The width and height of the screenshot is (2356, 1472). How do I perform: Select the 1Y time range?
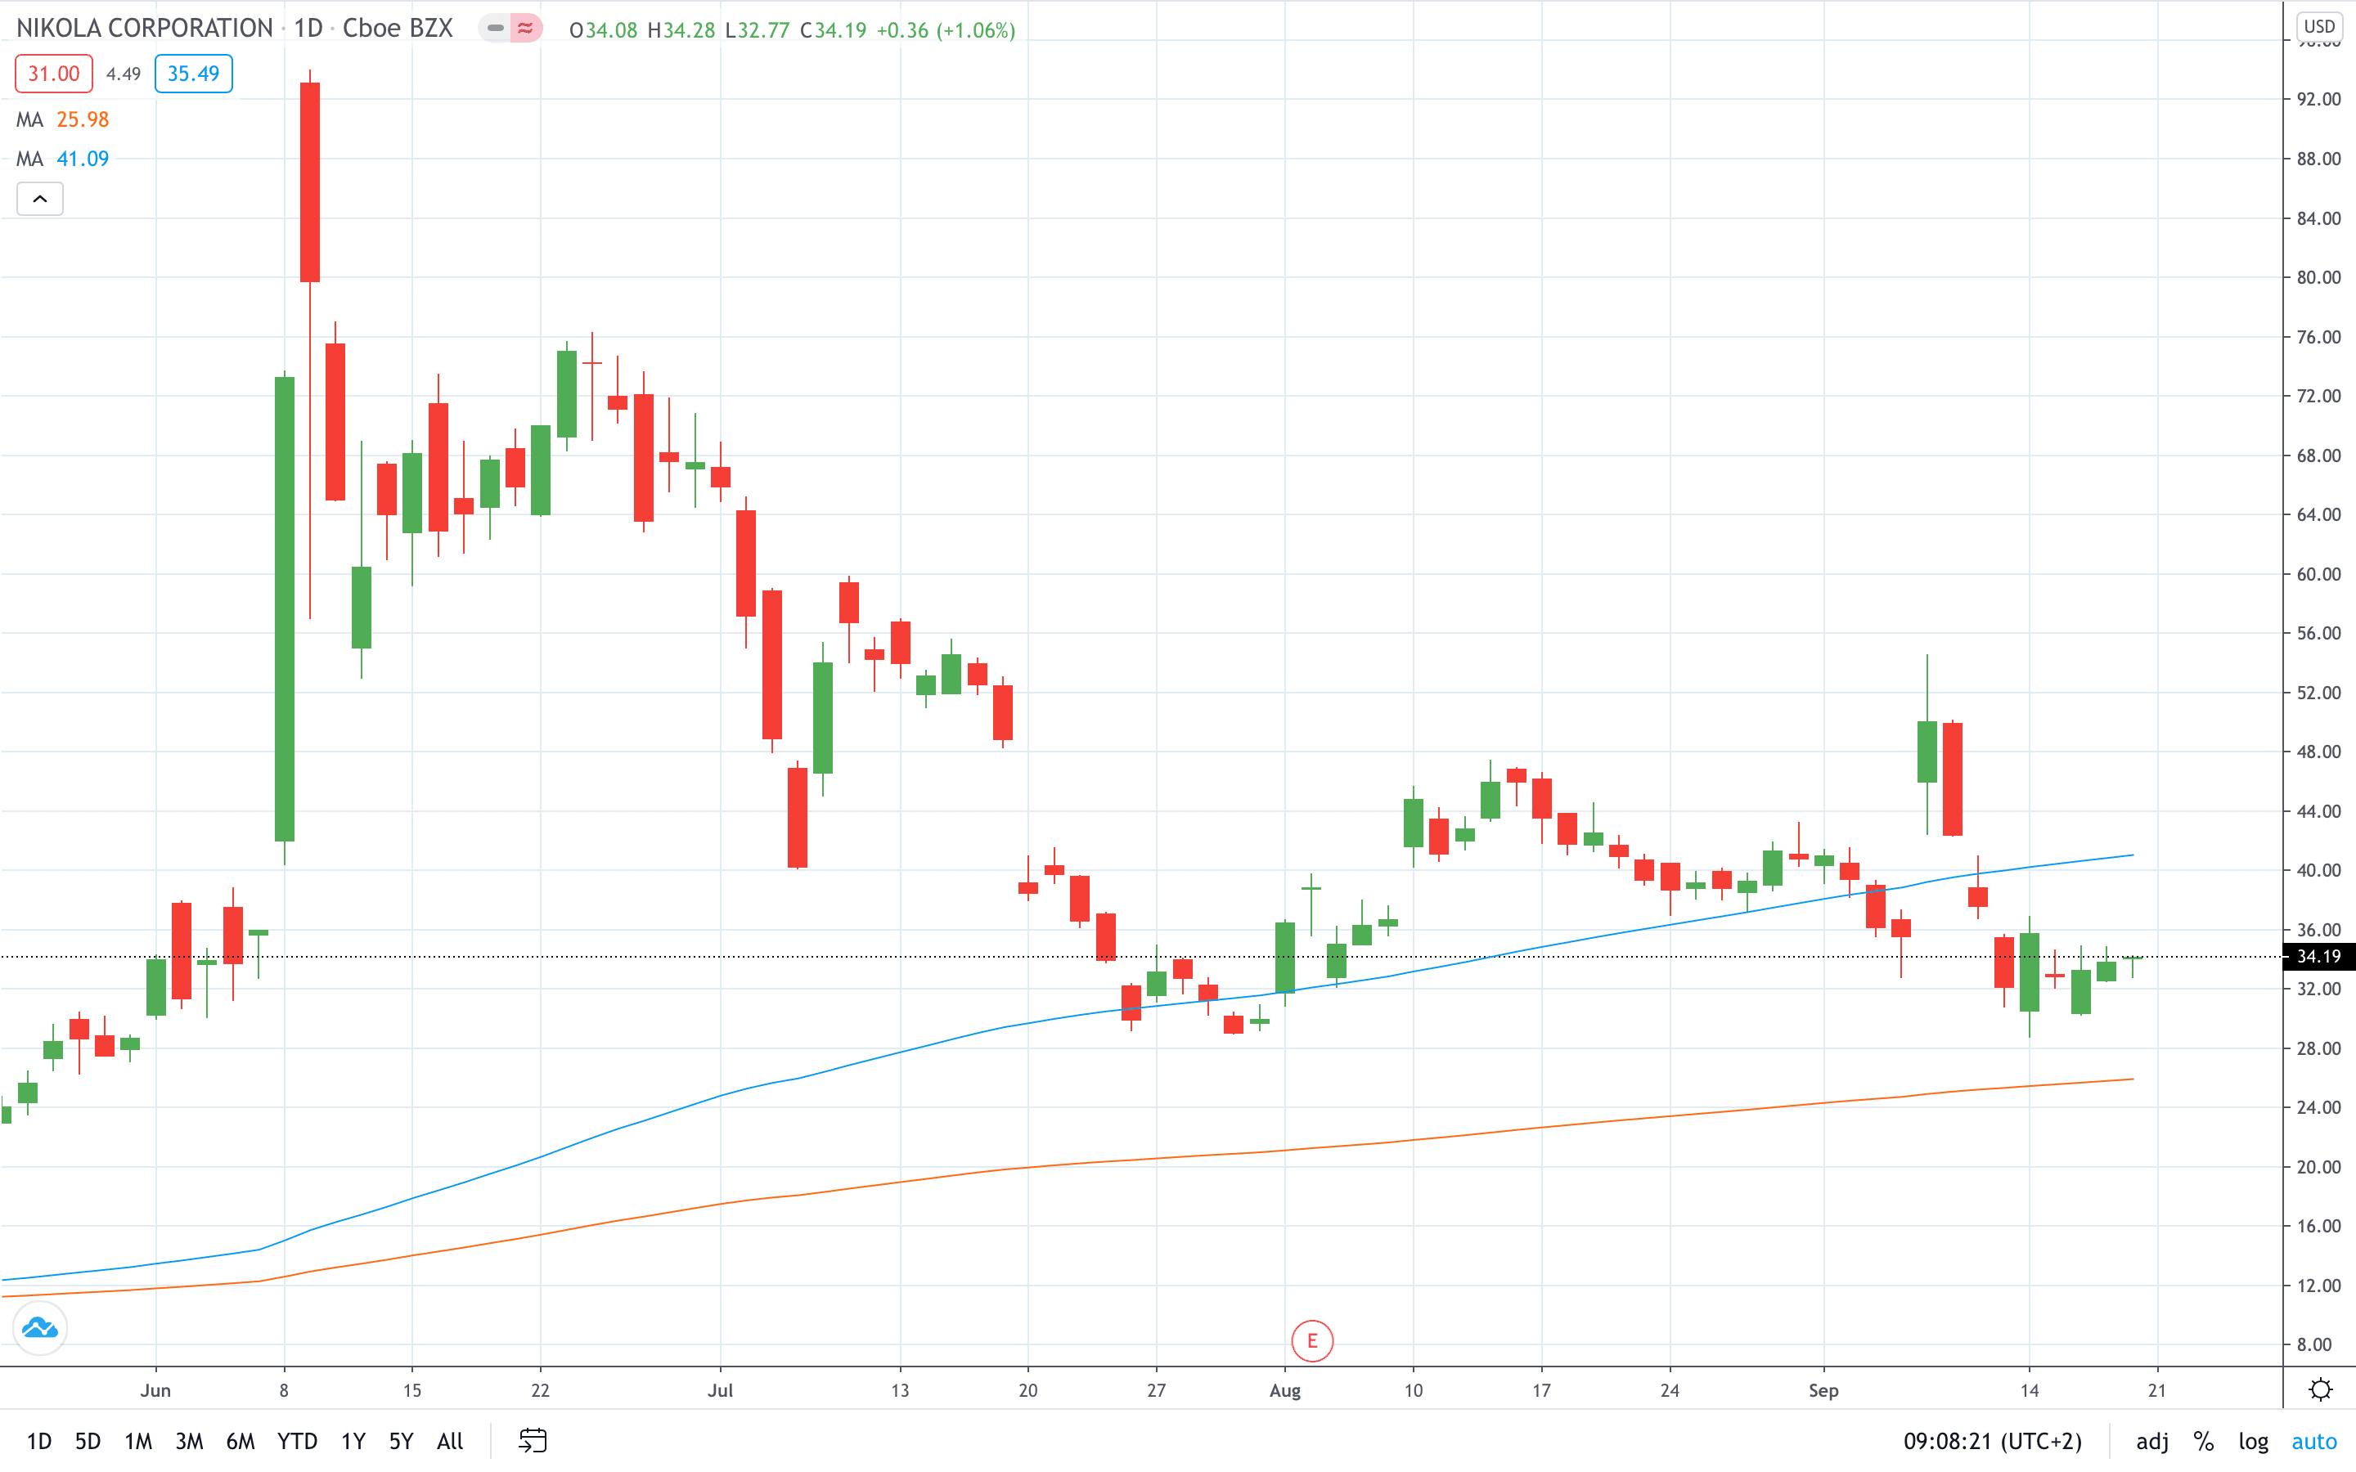point(353,1441)
